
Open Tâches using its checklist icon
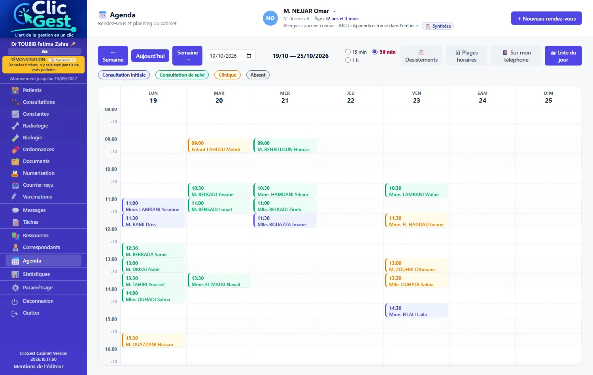pos(15,222)
